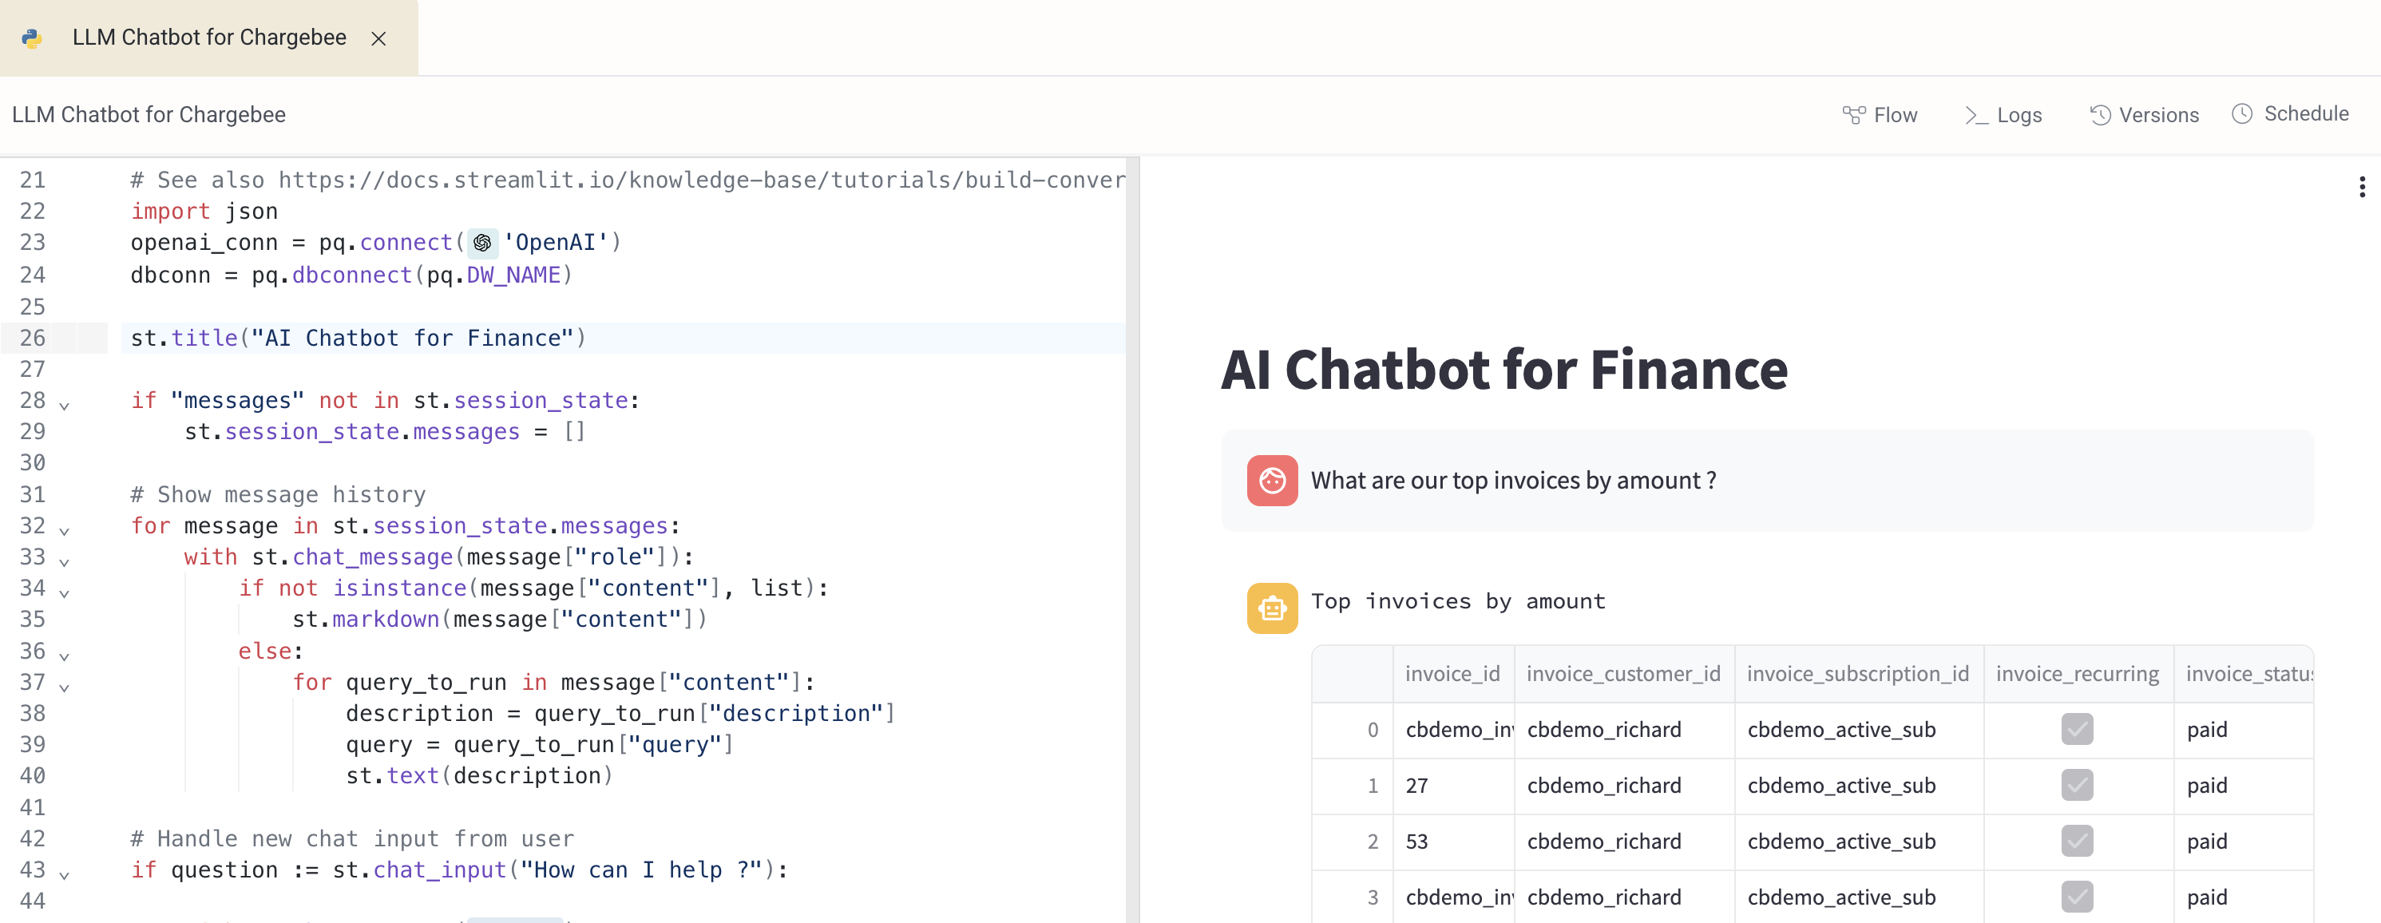The image size is (2381, 923).
Task: Click the user avatar icon in chat
Action: pos(1272,481)
